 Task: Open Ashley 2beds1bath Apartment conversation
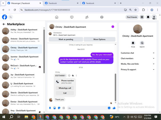(x=22, y=31)
